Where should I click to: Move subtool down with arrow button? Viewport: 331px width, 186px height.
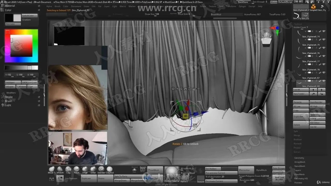(322, 90)
